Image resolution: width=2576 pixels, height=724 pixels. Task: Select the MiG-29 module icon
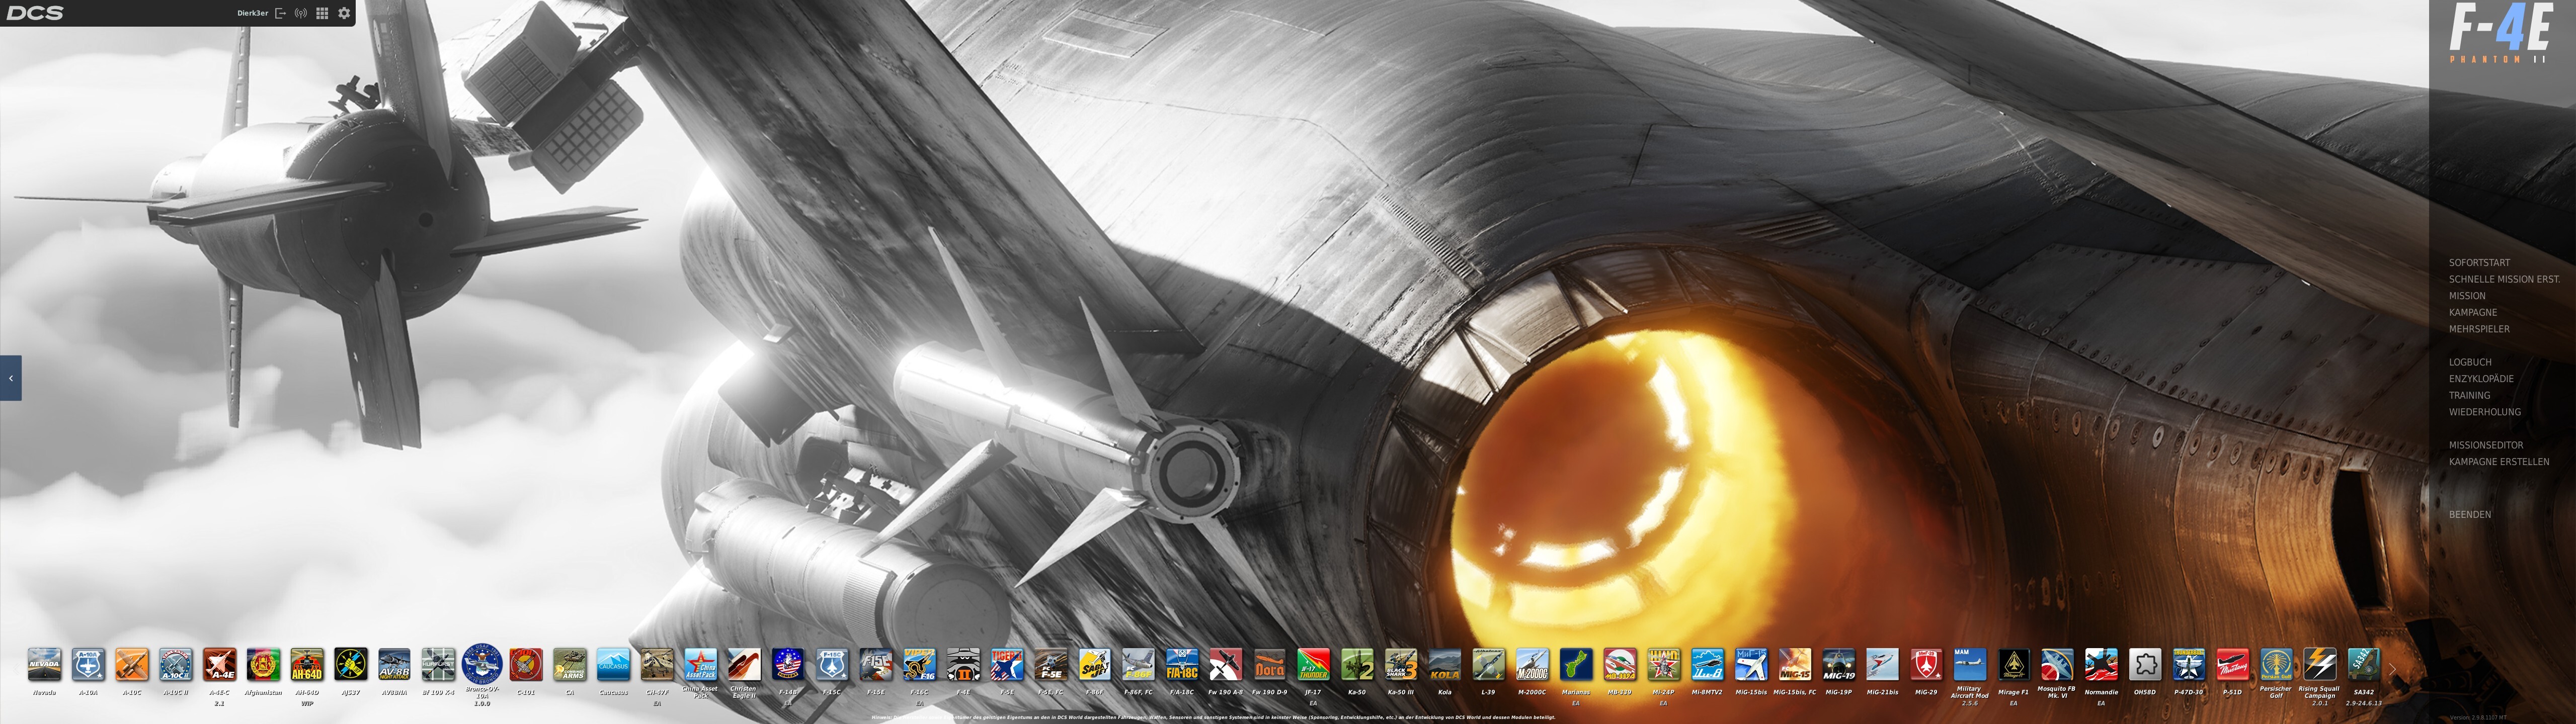[x=1926, y=664]
